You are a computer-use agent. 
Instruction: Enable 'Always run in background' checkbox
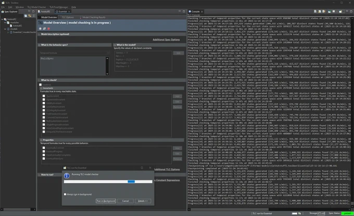click(x=65, y=194)
